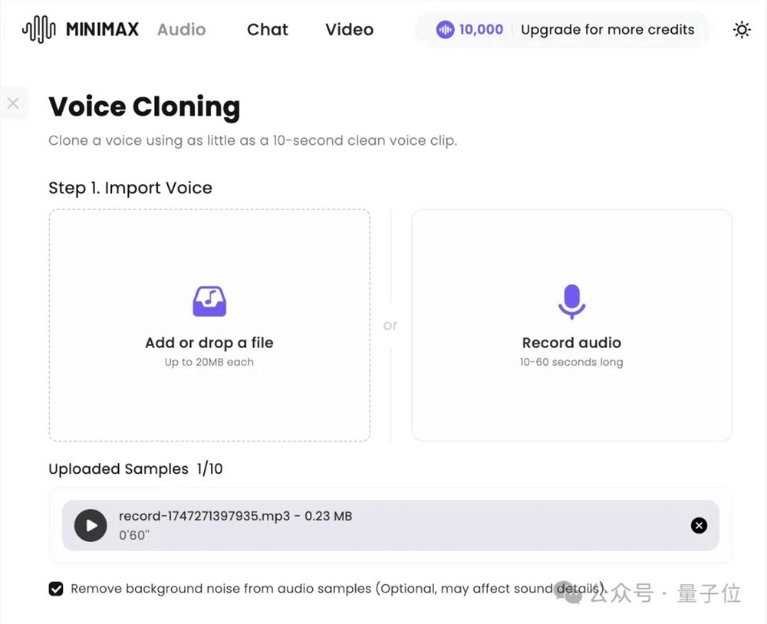The width and height of the screenshot is (767, 624).
Task: Switch to the Chat tab
Action: [x=268, y=29]
